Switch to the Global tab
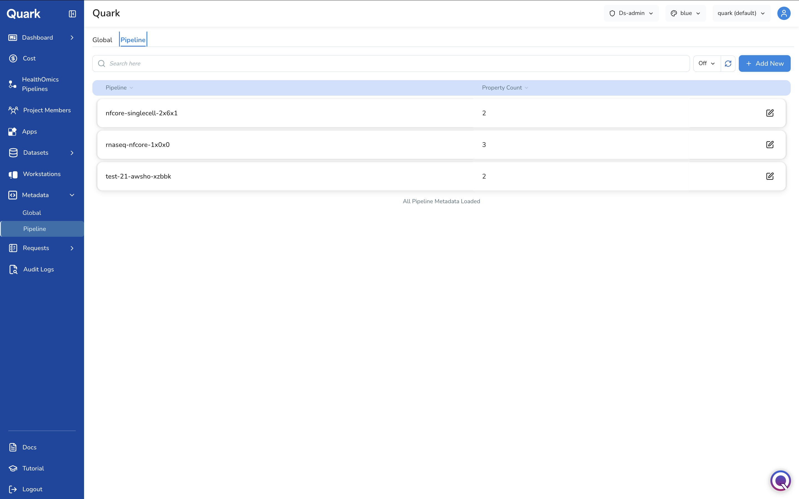Image resolution: width=799 pixels, height=499 pixels. pos(102,40)
